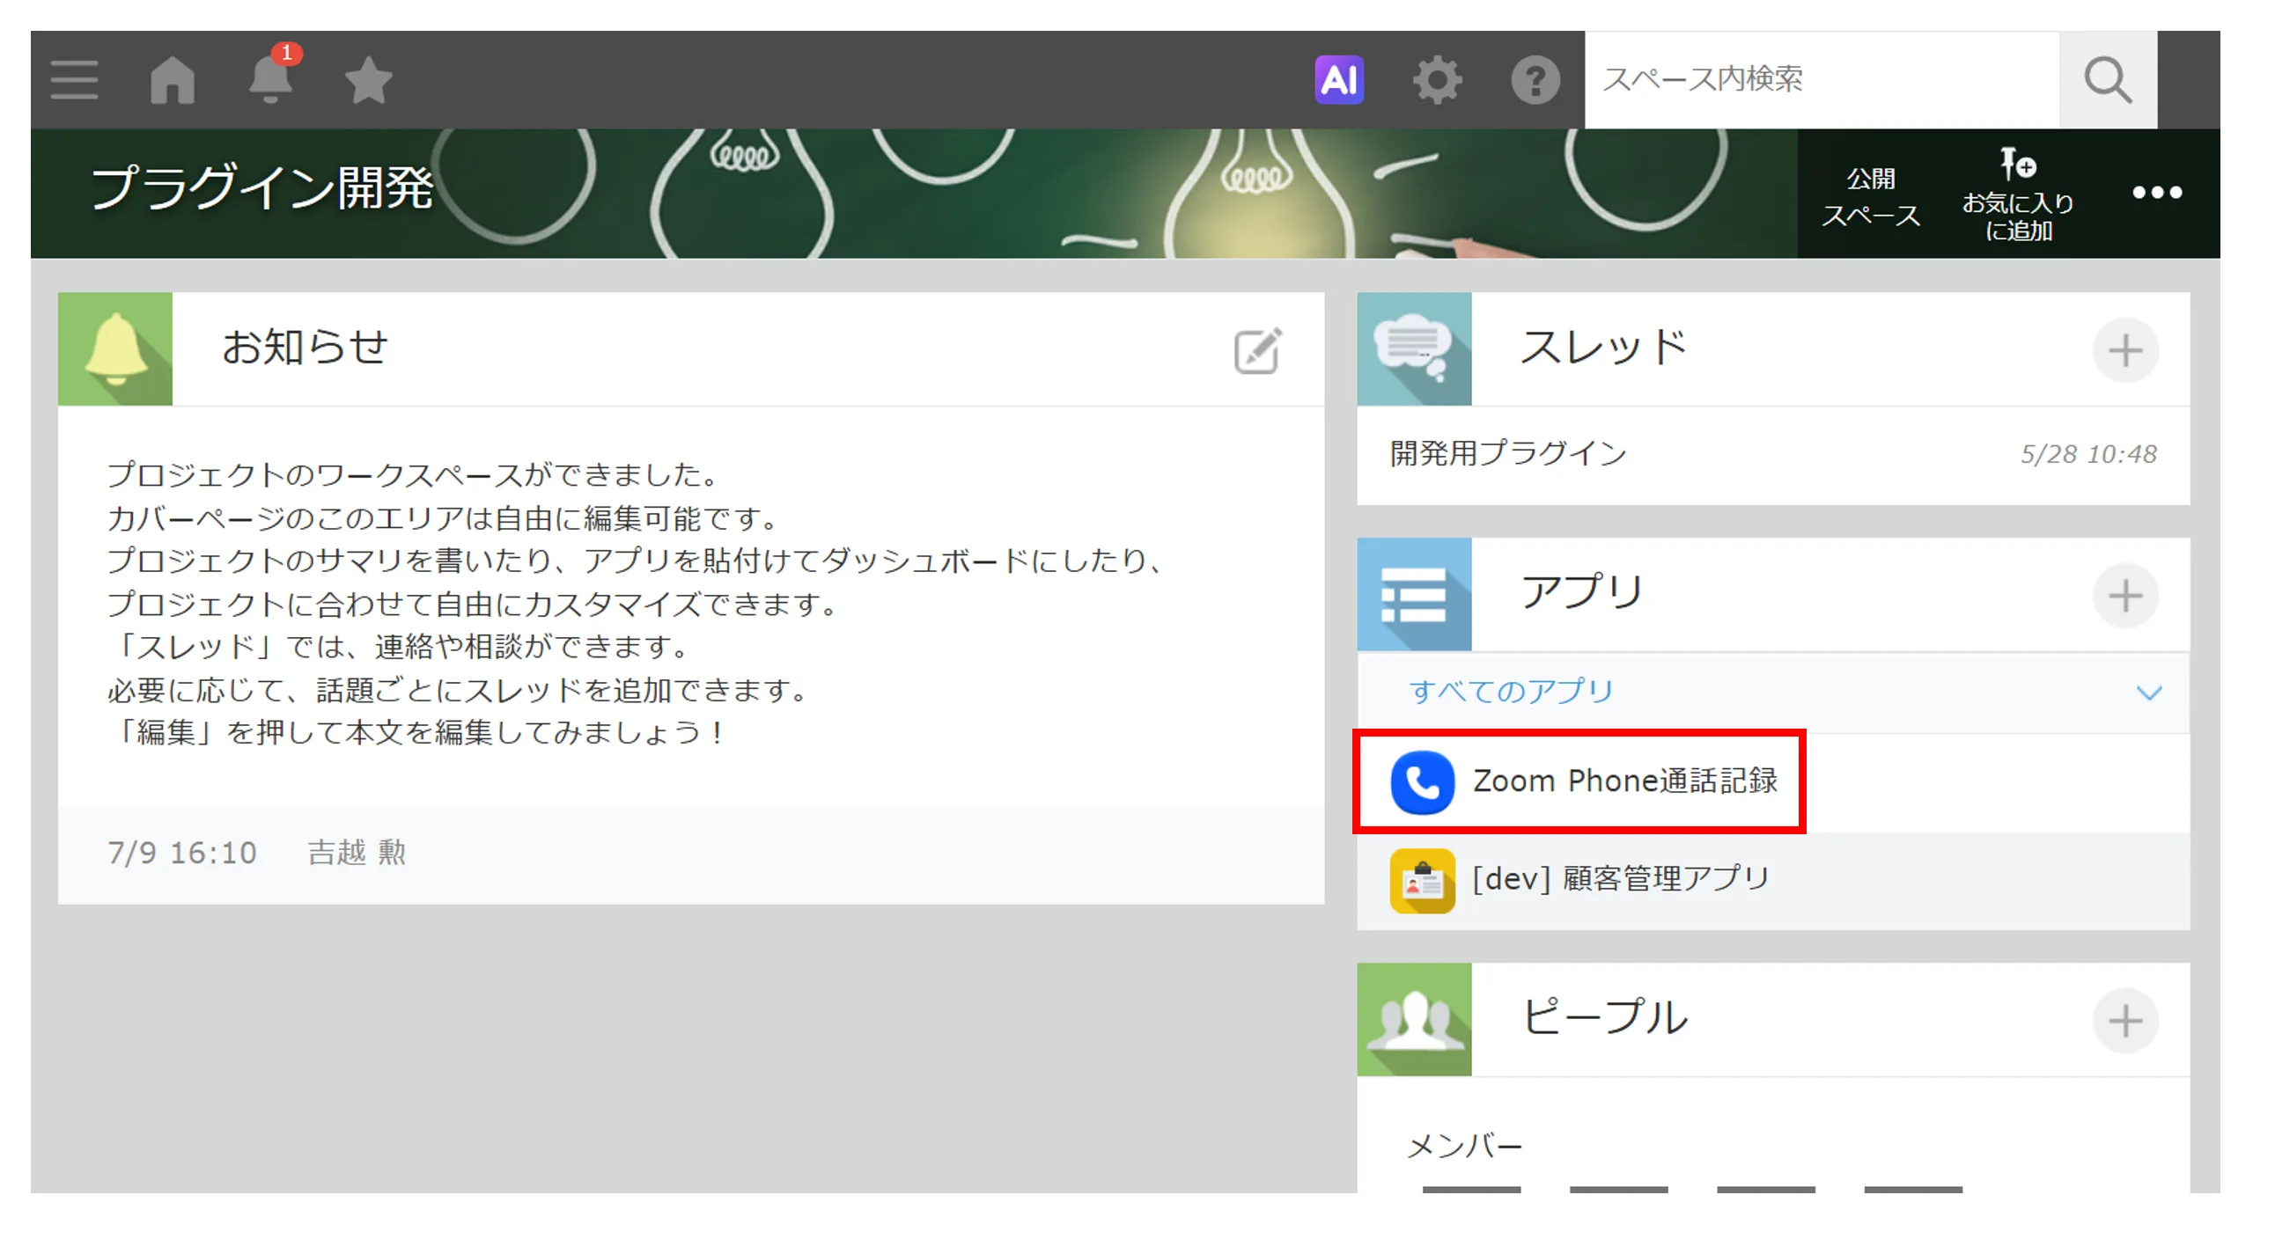This screenshot has width=2275, height=1239.
Task: Add a new app with plus button
Action: click(2124, 596)
